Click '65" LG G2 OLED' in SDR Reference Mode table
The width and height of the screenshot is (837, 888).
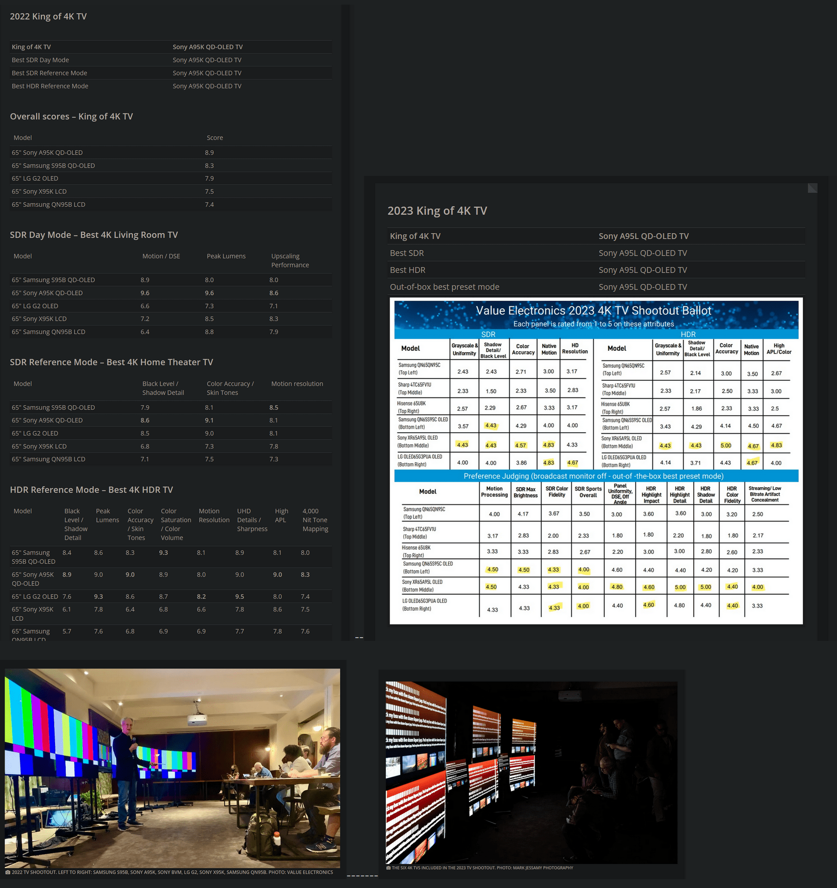click(35, 434)
